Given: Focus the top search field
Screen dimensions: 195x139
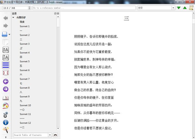Looking at the screenshot, I should pyautogui.click(x=154, y=8).
